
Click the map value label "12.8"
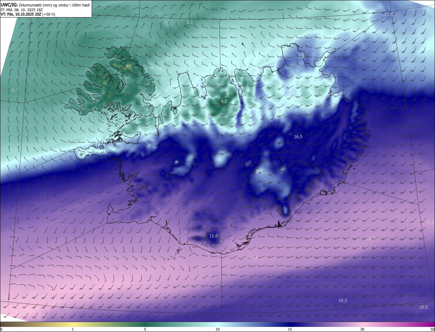click(x=388, y=15)
